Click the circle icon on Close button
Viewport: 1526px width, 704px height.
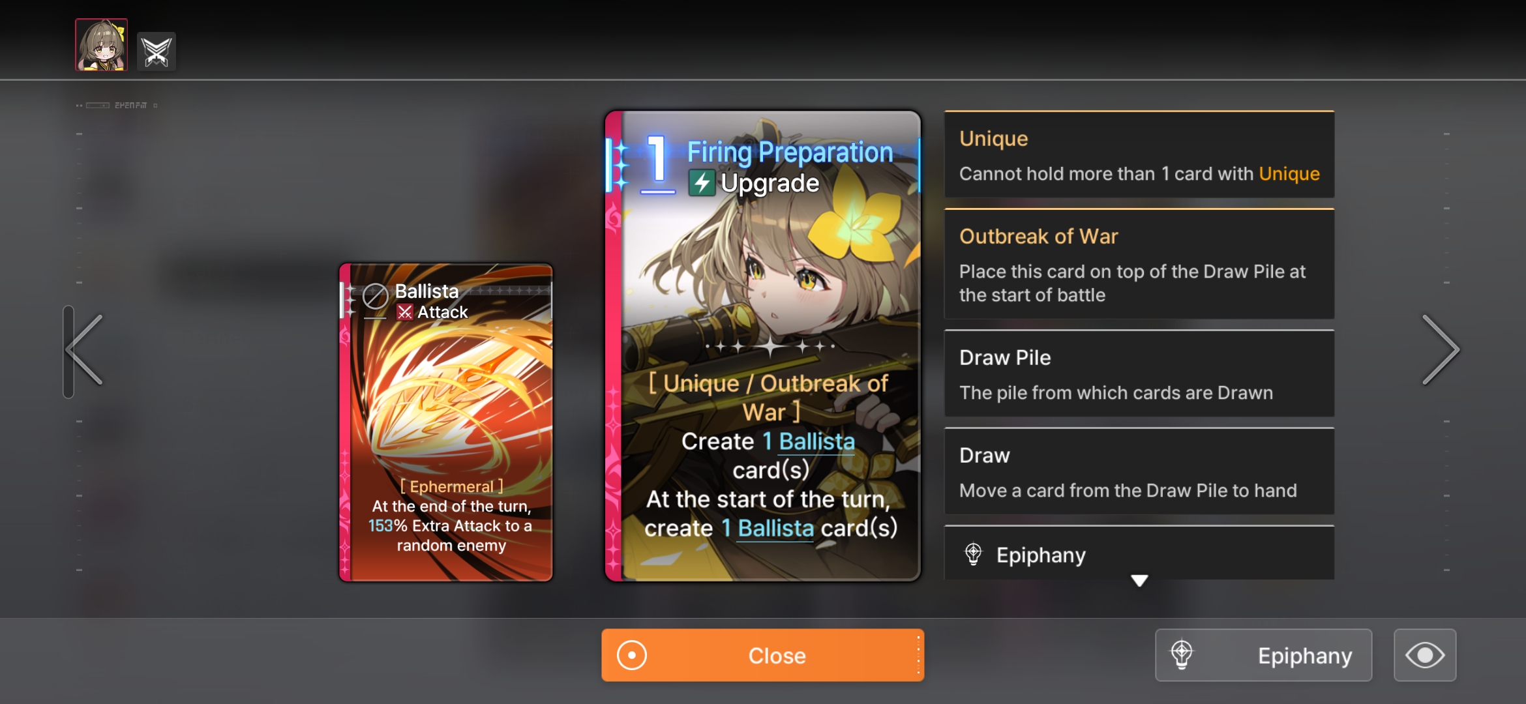631,655
